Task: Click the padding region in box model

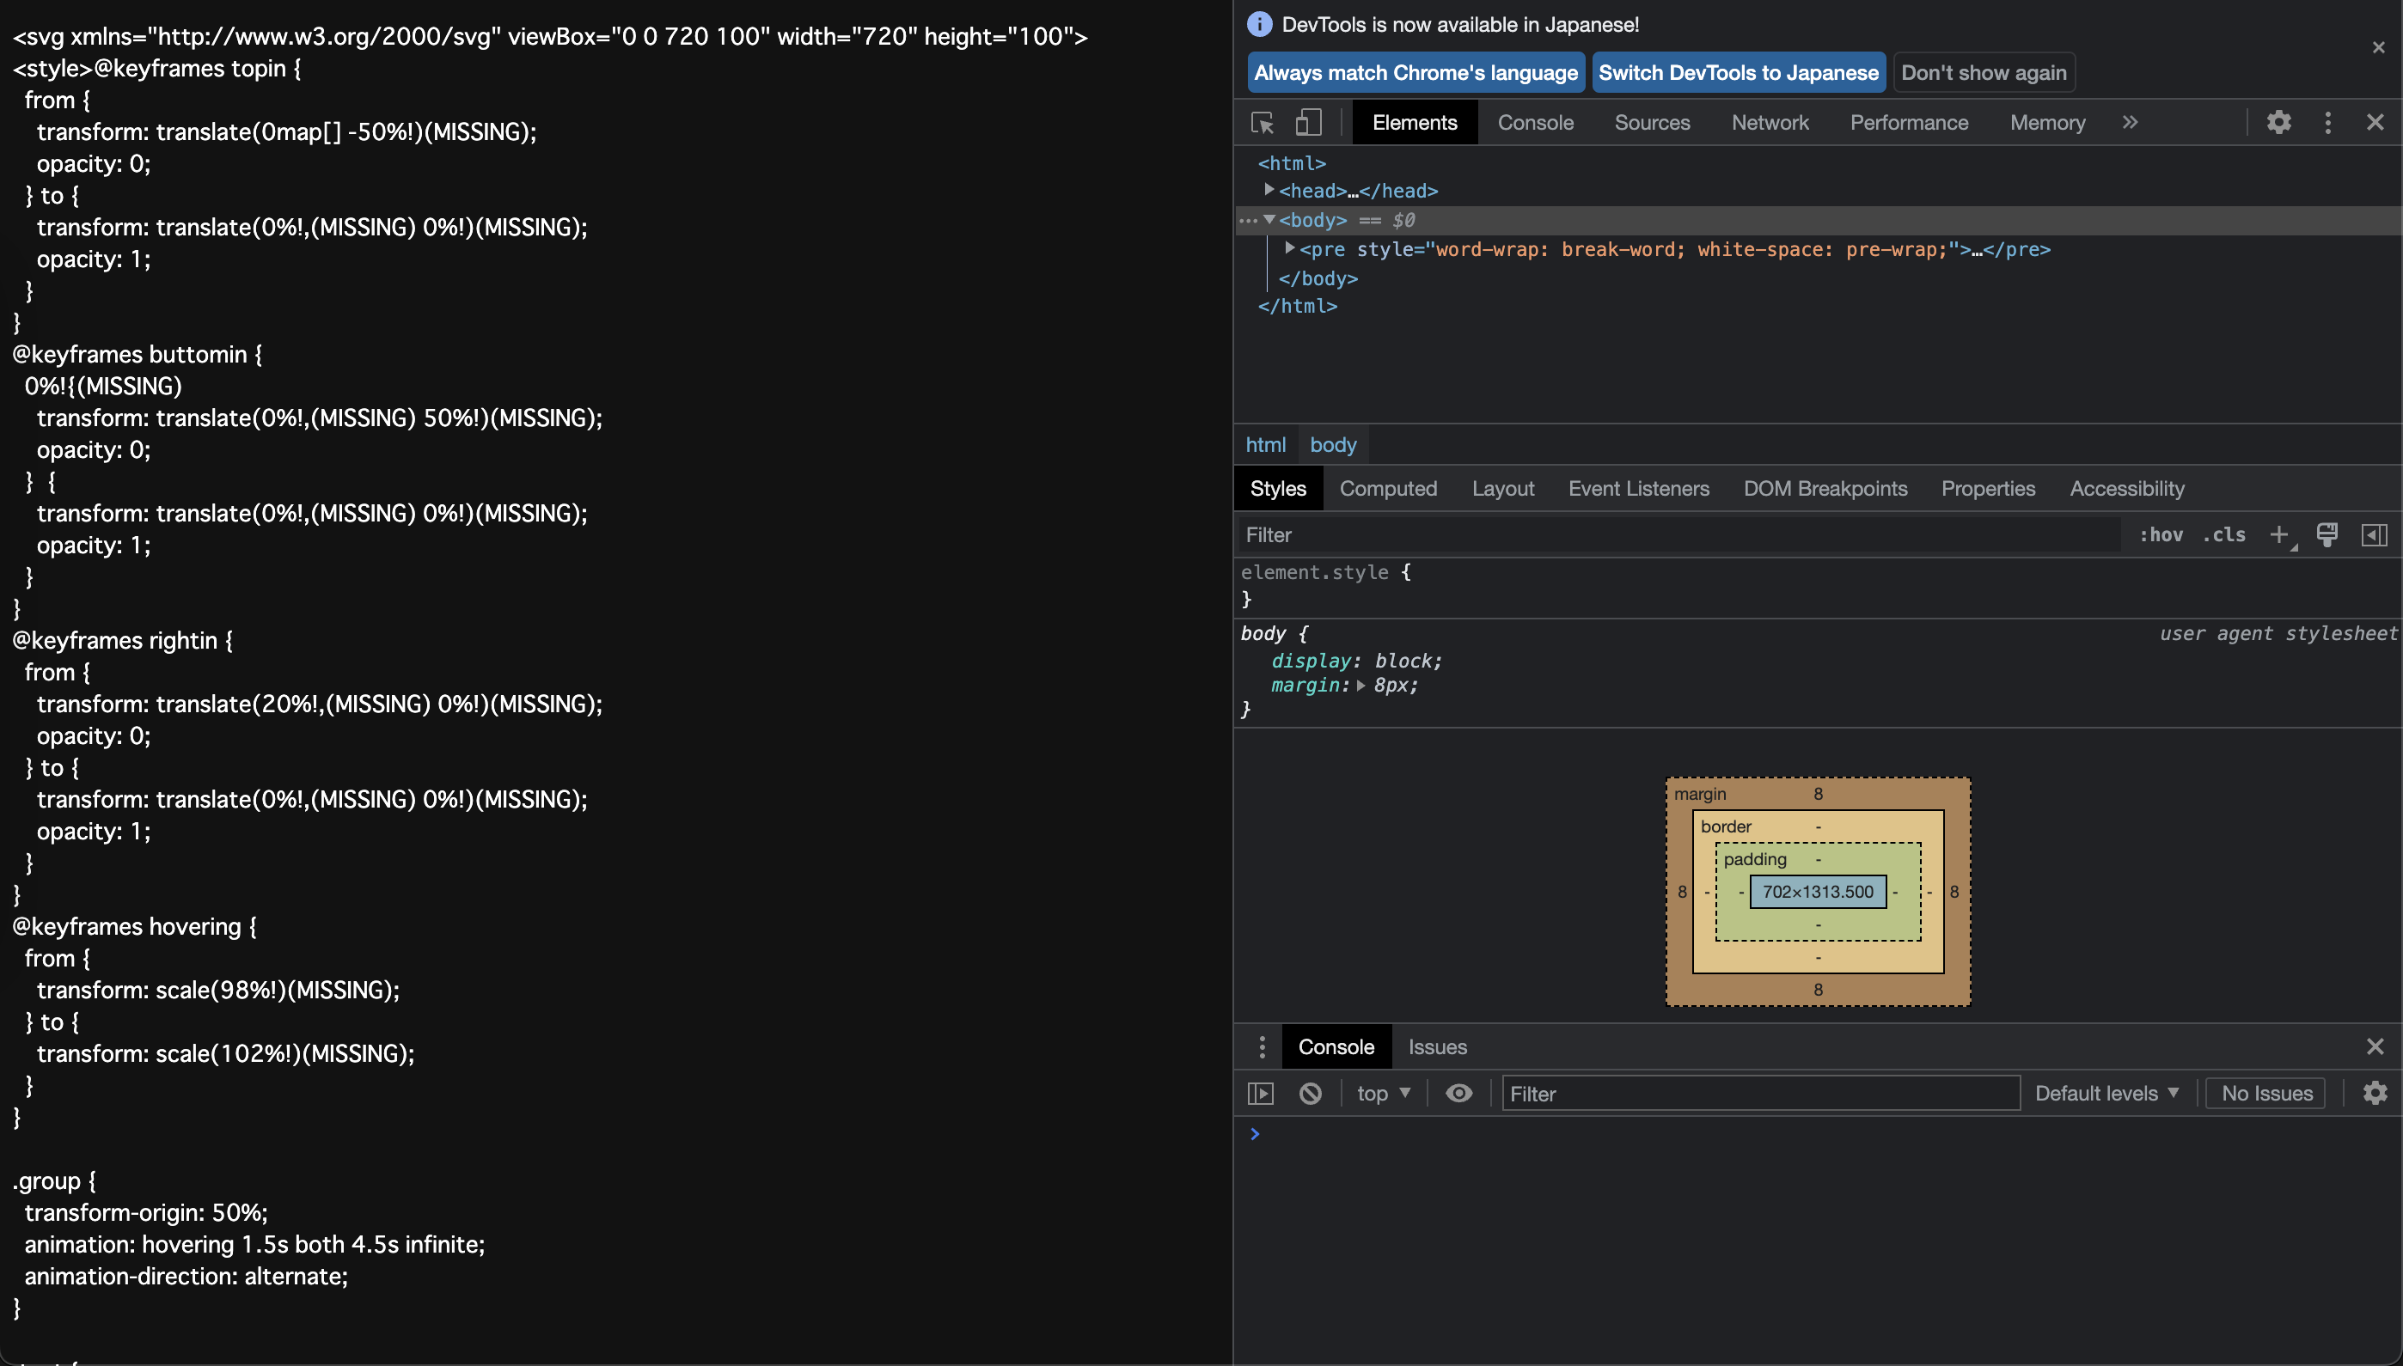Action: click(1755, 859)
